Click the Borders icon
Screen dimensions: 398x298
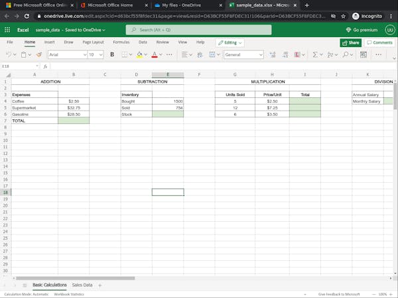click(125, 54)
